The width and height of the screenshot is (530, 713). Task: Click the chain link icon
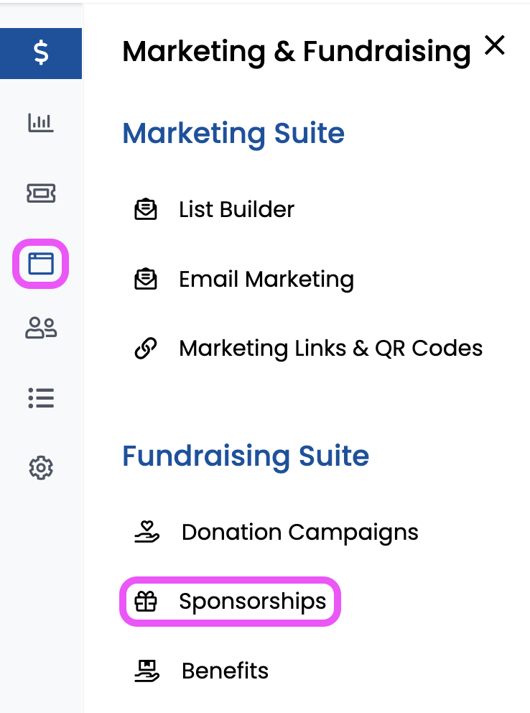146,349
